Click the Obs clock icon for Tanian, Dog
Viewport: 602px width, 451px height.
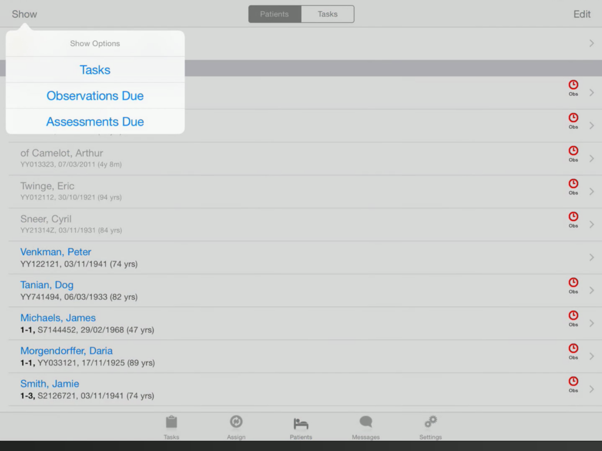[x=573, y=285]
